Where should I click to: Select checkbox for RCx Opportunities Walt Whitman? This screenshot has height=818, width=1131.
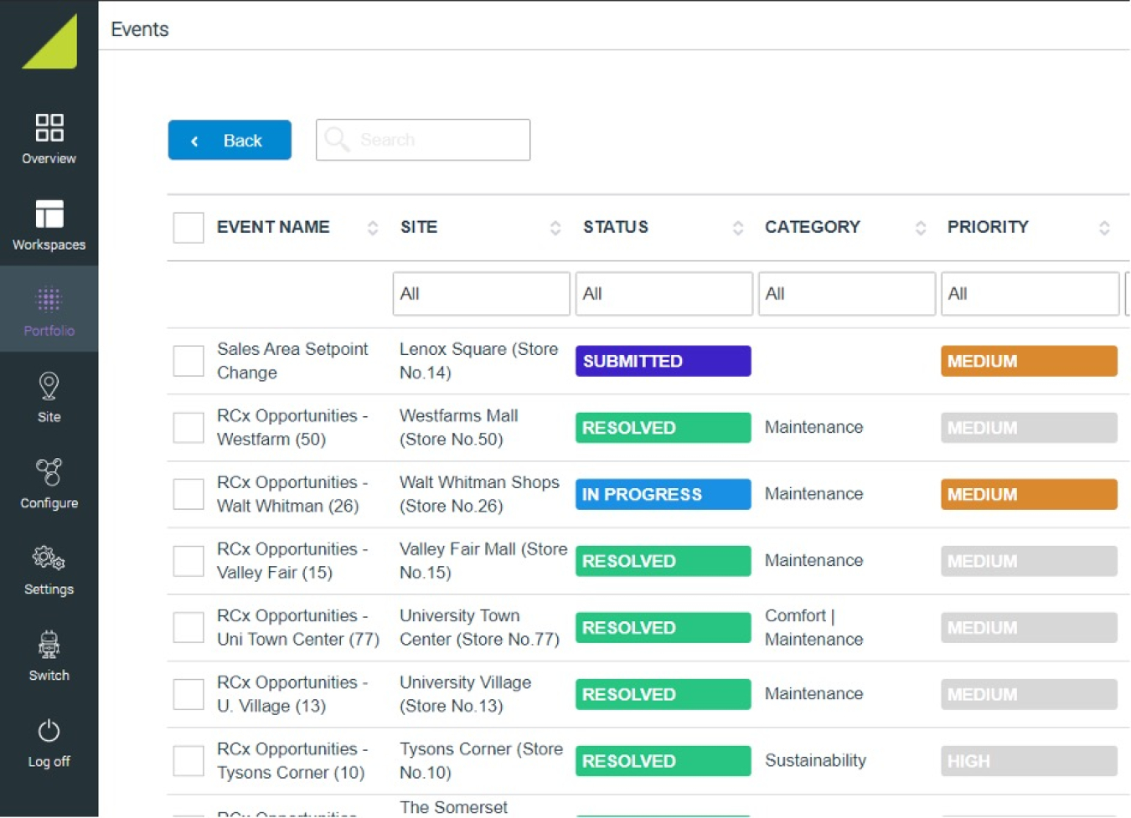(188, 494)
